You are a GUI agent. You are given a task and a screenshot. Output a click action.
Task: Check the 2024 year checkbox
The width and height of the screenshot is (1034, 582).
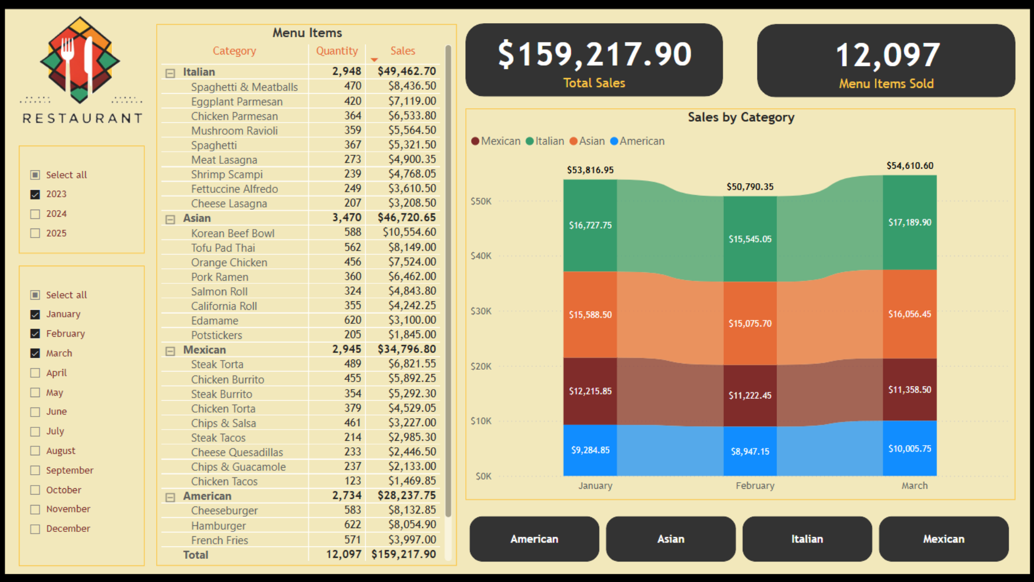[x=36, y=214]
